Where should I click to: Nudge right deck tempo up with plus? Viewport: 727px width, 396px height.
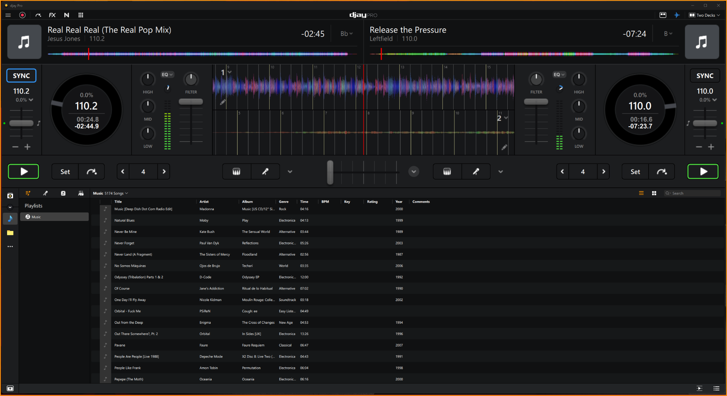(x=711, y=147)
